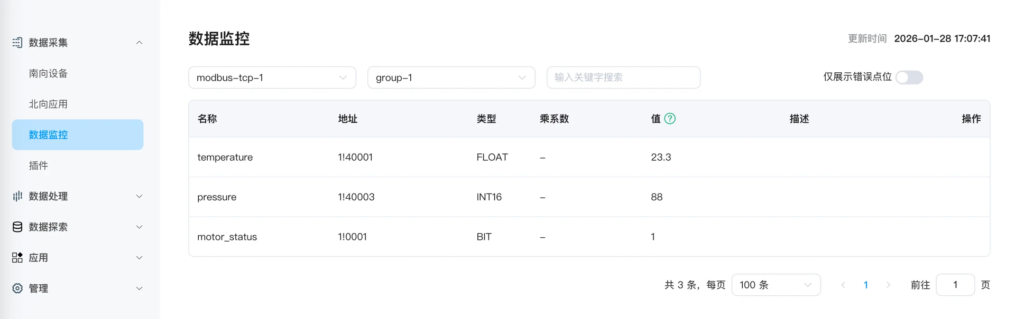Click the green help icon beside 值
This screenshot has height=319, width=1015.
click(x=670, y=119)
